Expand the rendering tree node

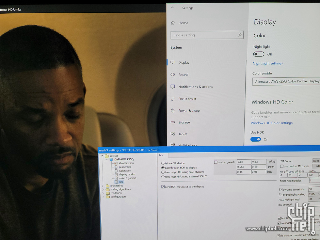click(103, 193)
